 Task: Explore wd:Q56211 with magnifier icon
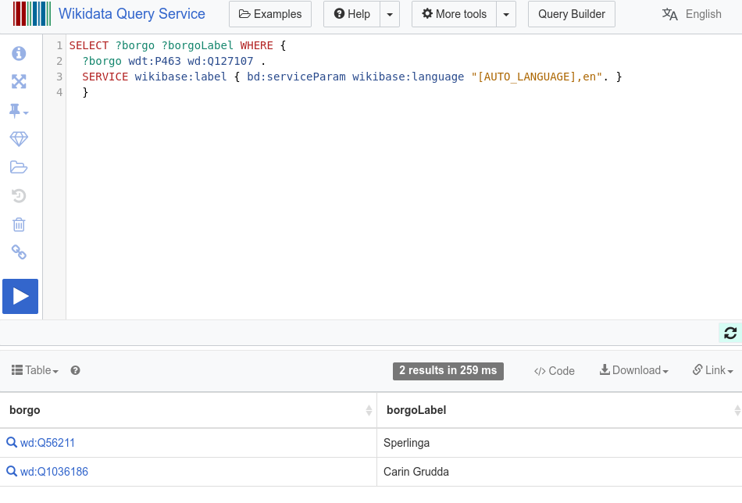[x=12, y=442]
